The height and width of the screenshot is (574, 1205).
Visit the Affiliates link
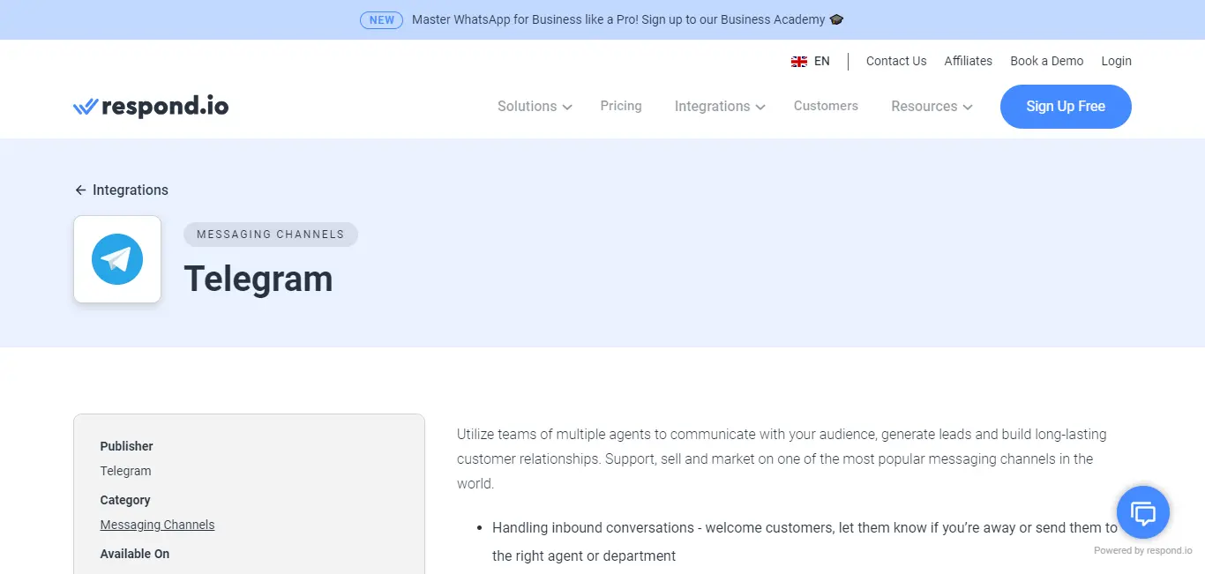pos(968,61)
